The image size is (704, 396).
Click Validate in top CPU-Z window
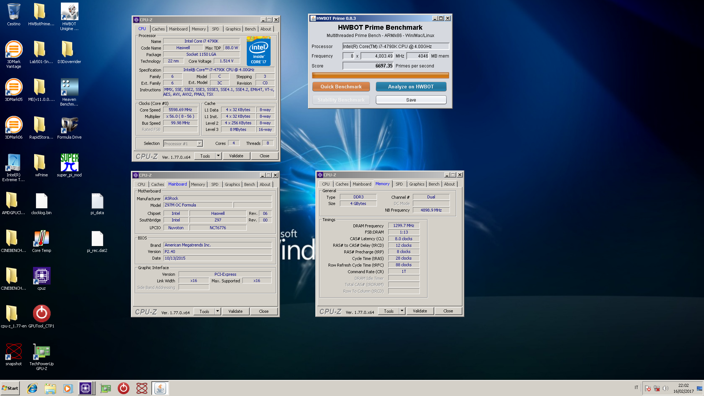point(236,156)
